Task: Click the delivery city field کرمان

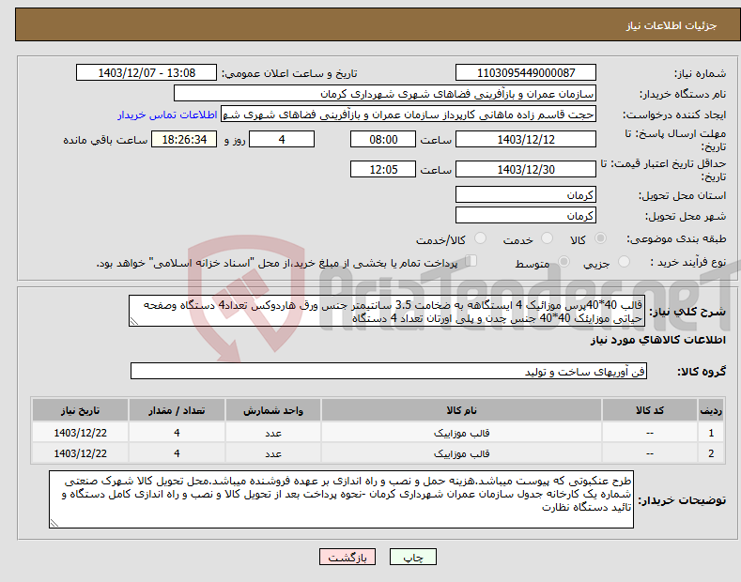Action: 526,215
